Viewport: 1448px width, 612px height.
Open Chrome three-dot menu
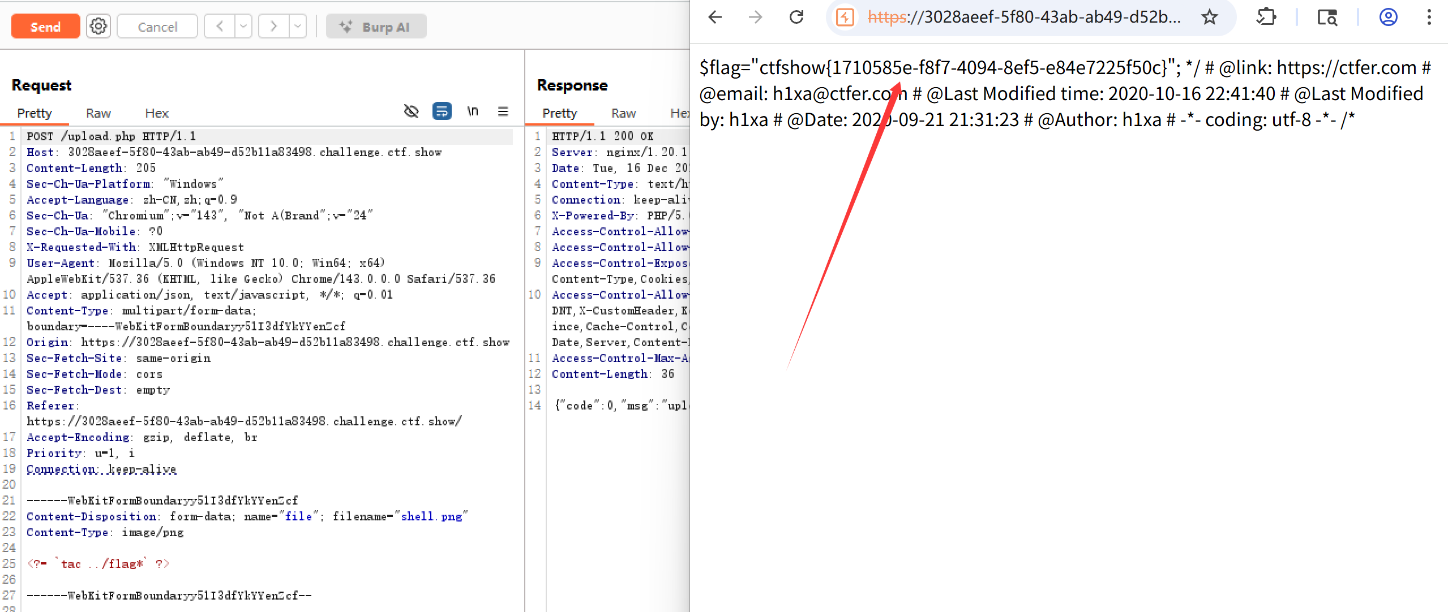1429,17
